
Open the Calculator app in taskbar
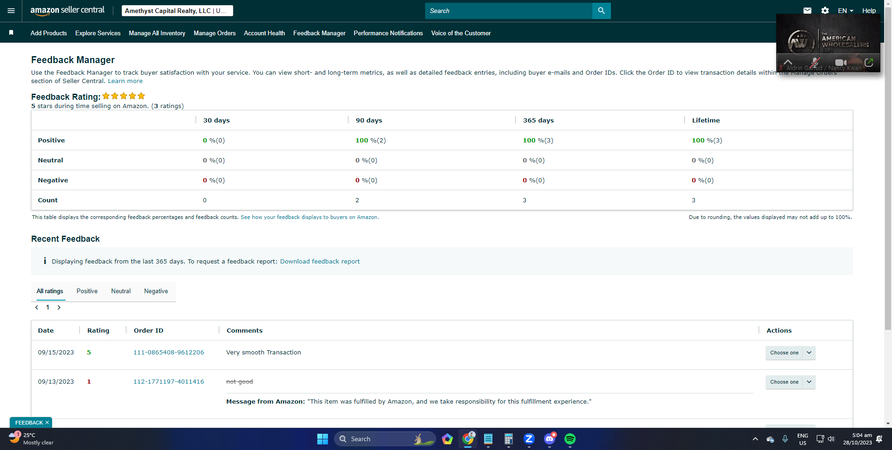[509, 439]
